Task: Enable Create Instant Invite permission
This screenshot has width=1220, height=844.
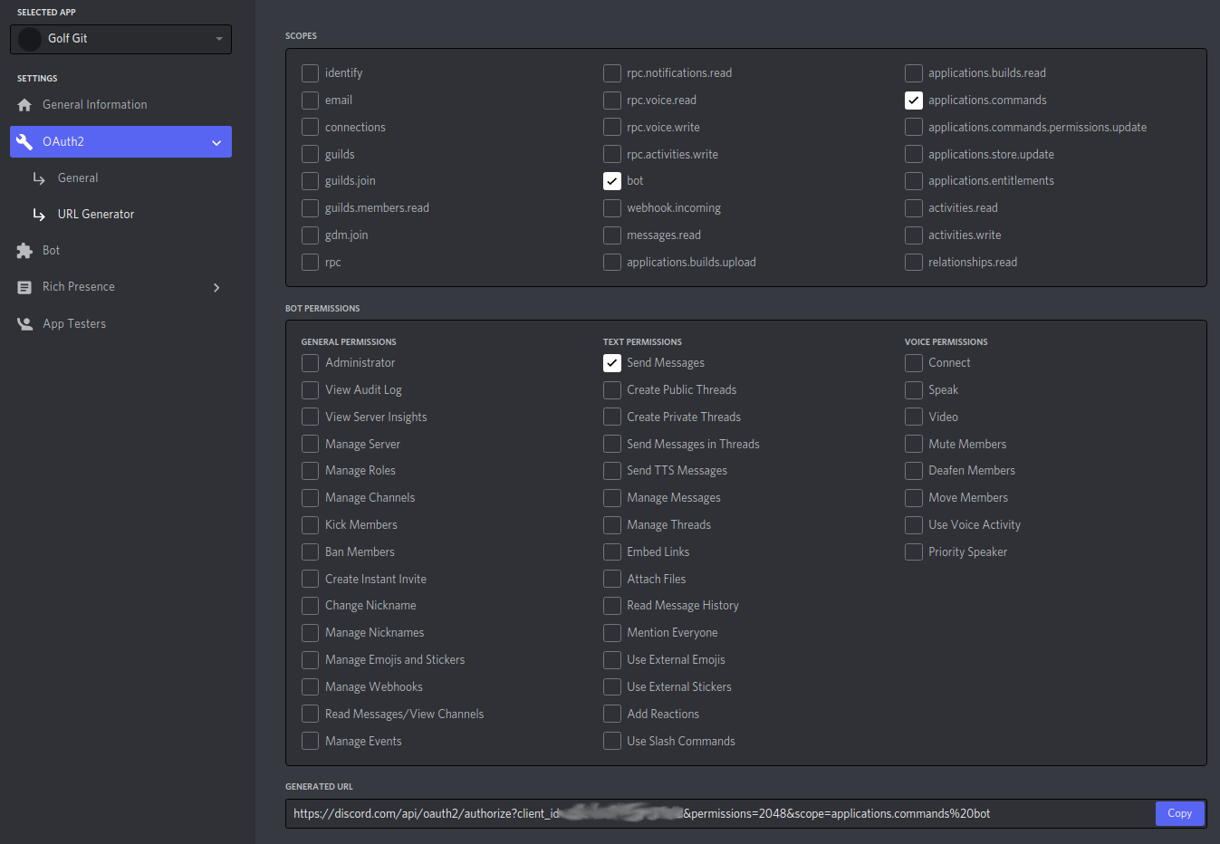Action: tap(311, 579)
